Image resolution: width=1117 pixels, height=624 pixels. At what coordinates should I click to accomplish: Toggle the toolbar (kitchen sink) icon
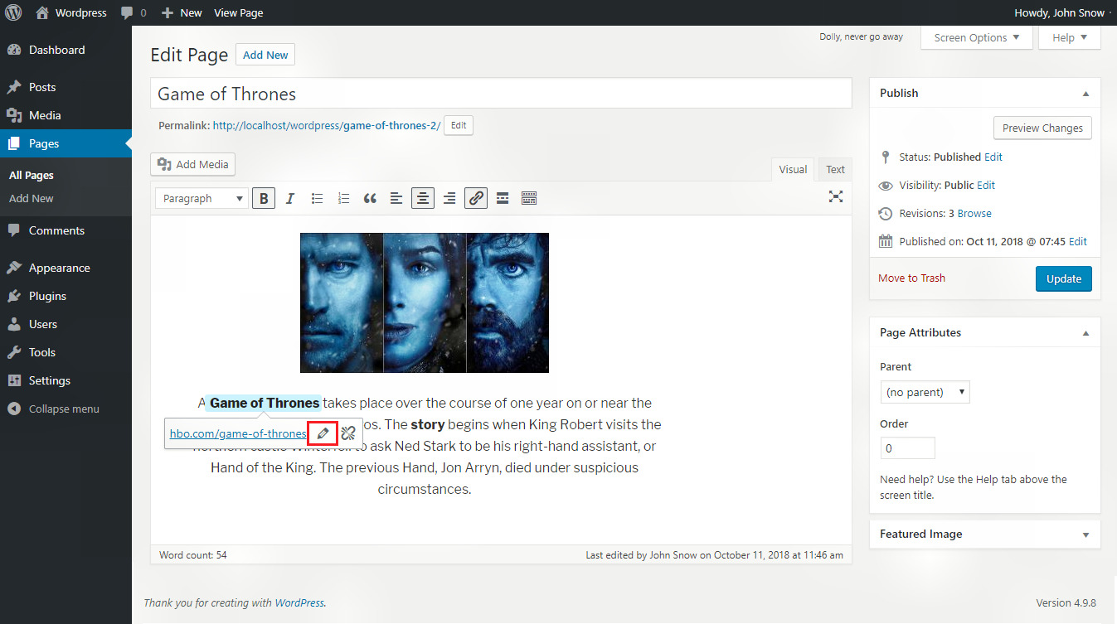coord(529,198)
